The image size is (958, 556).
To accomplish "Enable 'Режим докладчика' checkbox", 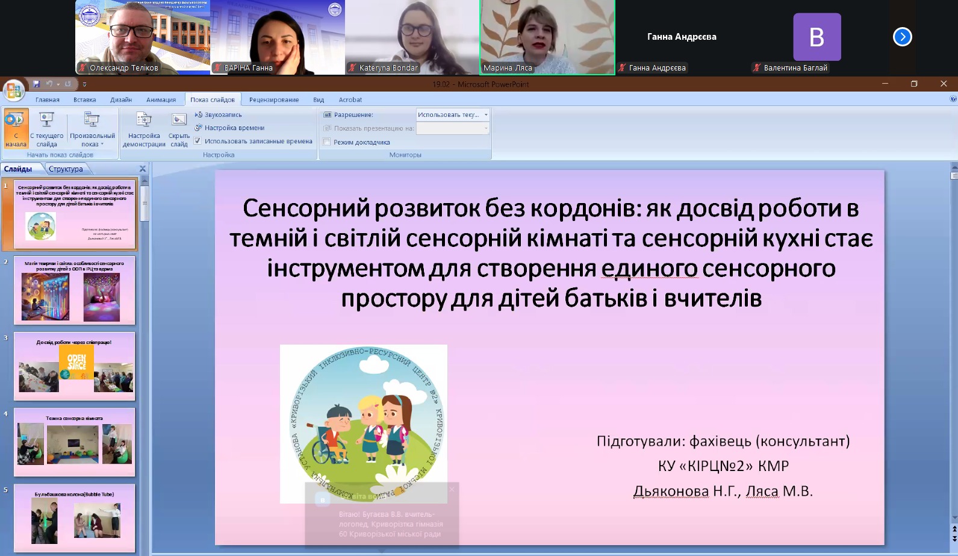I will click(327, 142).
